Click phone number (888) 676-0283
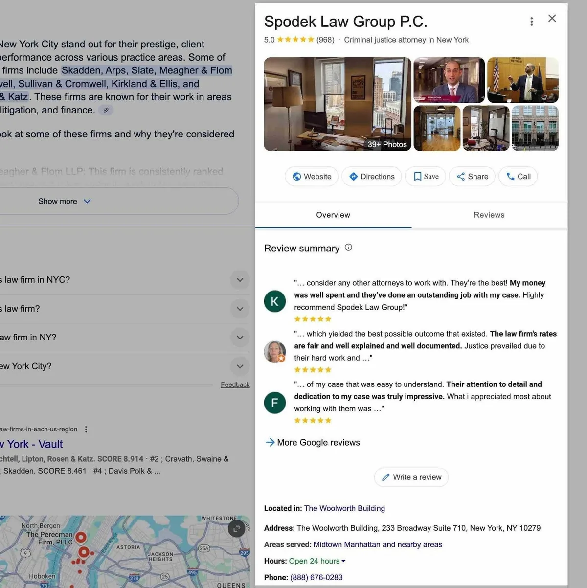Image resolution: width=587 pixels, height=588 pixels. (316, 577)
